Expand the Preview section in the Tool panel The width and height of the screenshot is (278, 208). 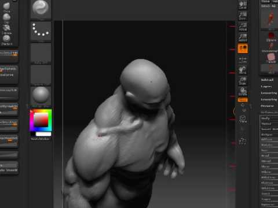click(x=267, y=106)
